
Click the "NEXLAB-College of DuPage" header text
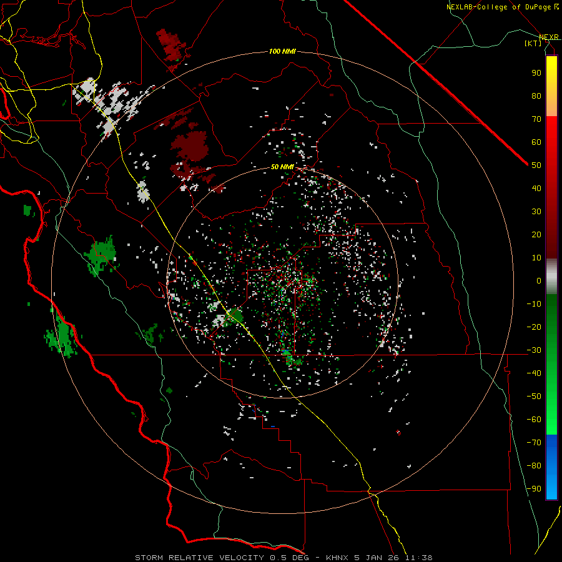(x=500, y=7)
